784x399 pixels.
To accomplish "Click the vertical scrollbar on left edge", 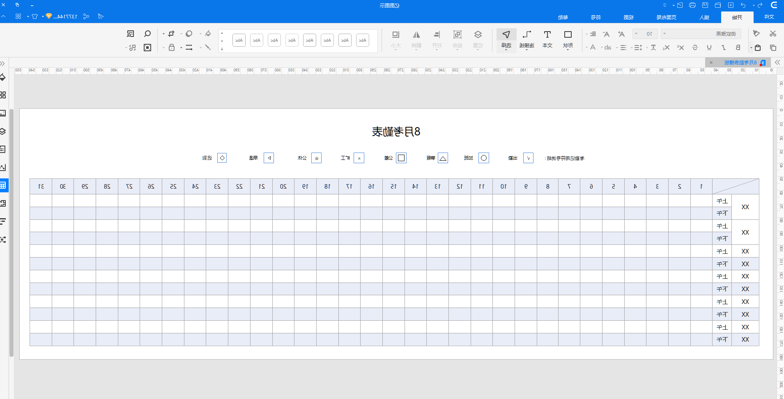I will click(x=11, y=233).
